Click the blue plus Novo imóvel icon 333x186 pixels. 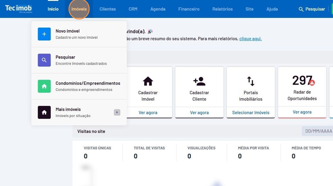tap(44, 34)
